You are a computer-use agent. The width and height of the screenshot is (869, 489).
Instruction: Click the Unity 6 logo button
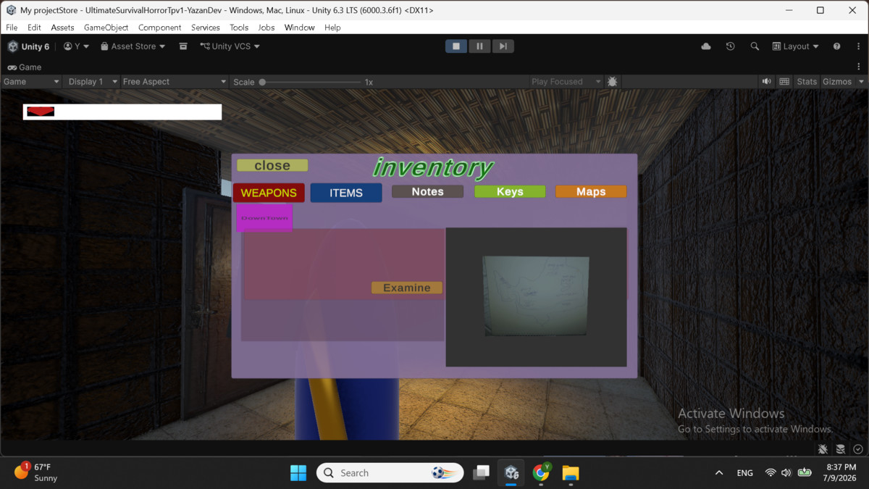(29, 46)
